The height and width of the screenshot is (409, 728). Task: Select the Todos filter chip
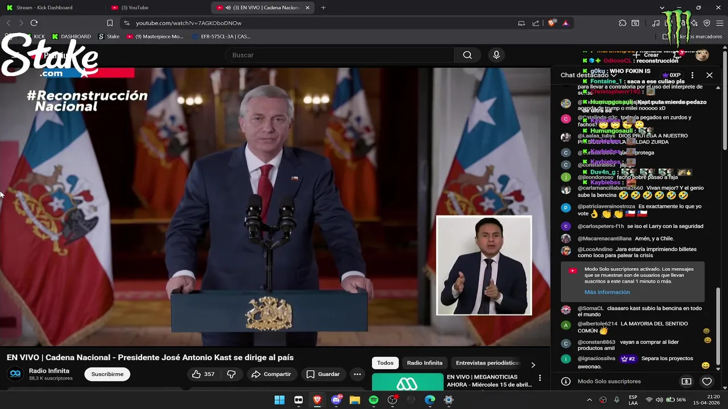coord(385,363)
